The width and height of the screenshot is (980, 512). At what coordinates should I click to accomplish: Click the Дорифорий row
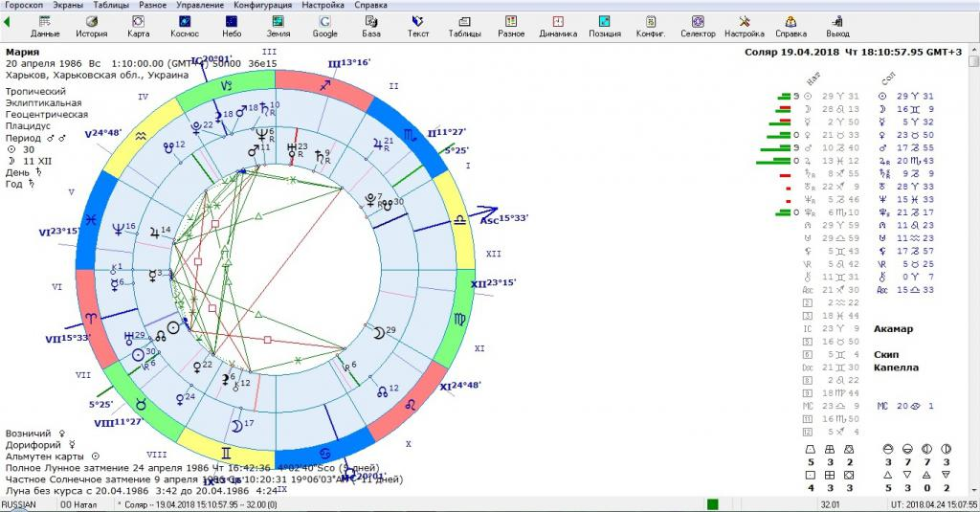40,445
